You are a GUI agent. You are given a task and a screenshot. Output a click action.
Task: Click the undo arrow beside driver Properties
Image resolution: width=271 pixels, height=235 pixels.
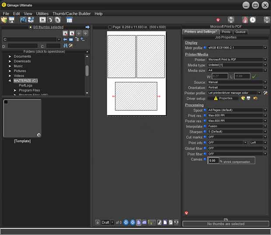255,98
